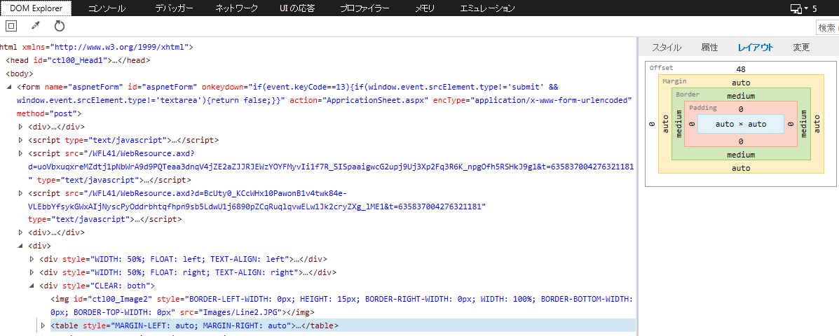The image size is (839, 336).
Task: Click the auto × auto content box
Action: pos(741,124)
